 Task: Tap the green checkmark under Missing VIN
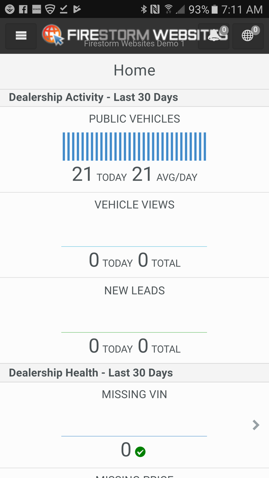(140, 452)
